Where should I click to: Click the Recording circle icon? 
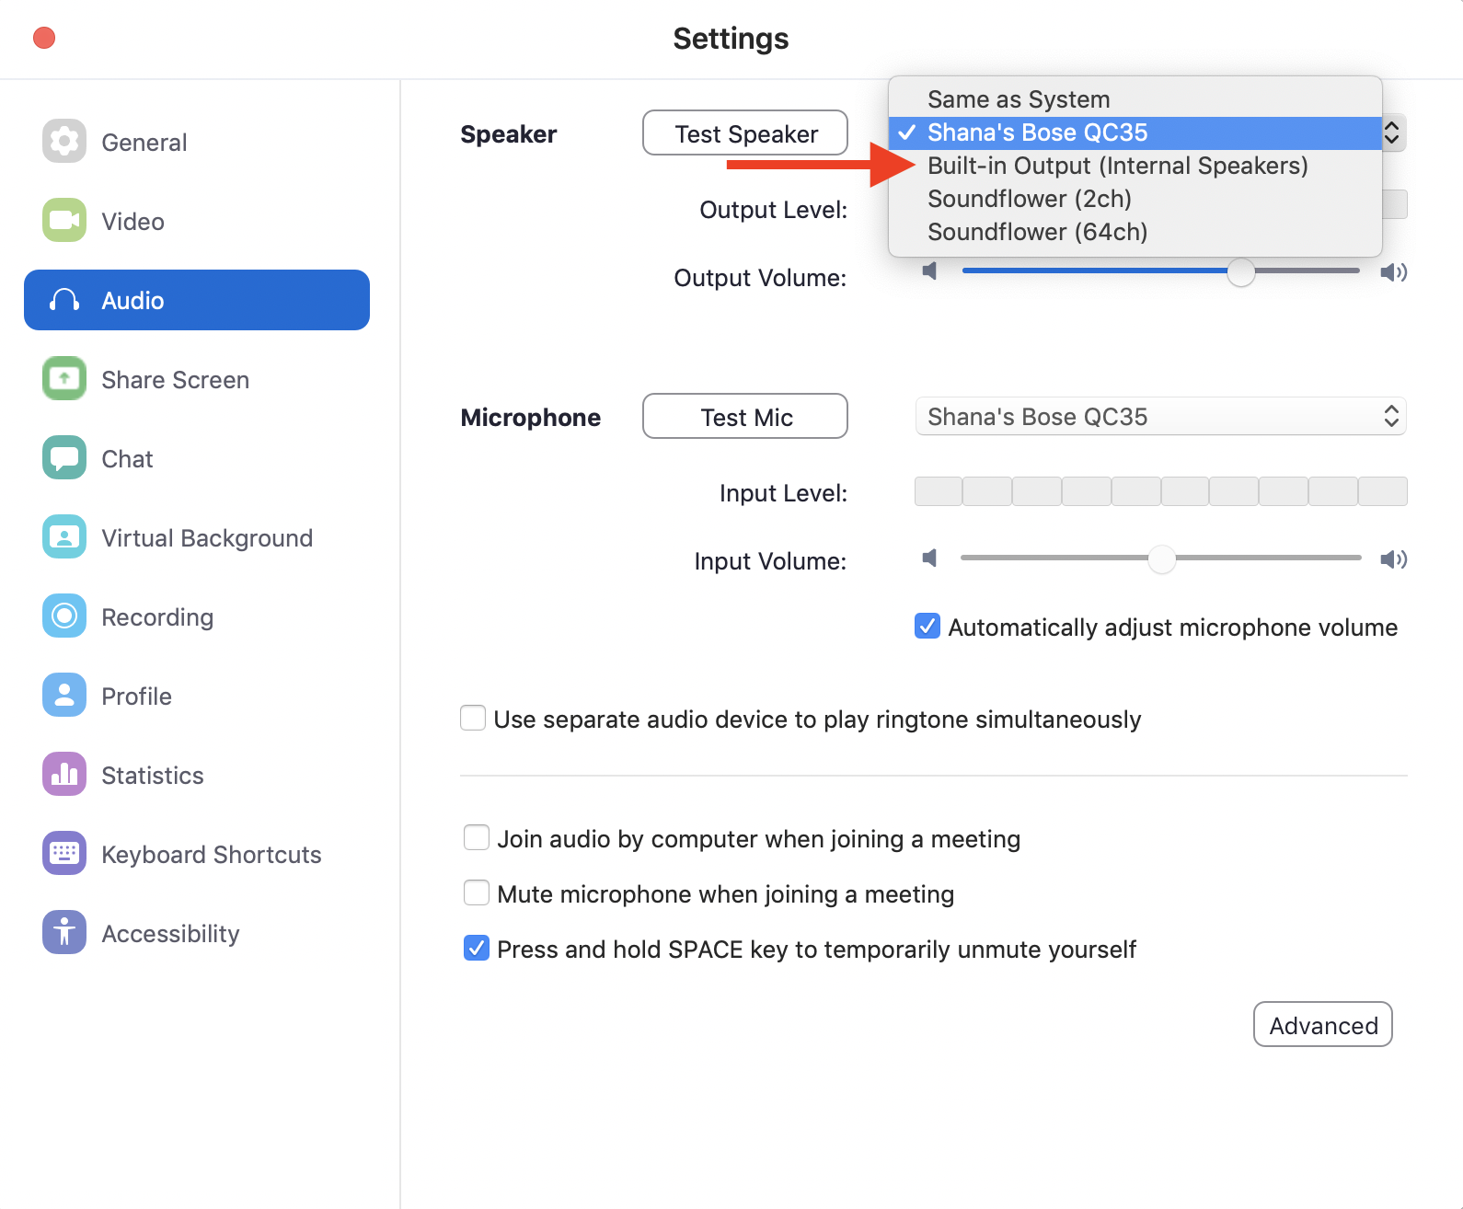click(x=64, y=616)
